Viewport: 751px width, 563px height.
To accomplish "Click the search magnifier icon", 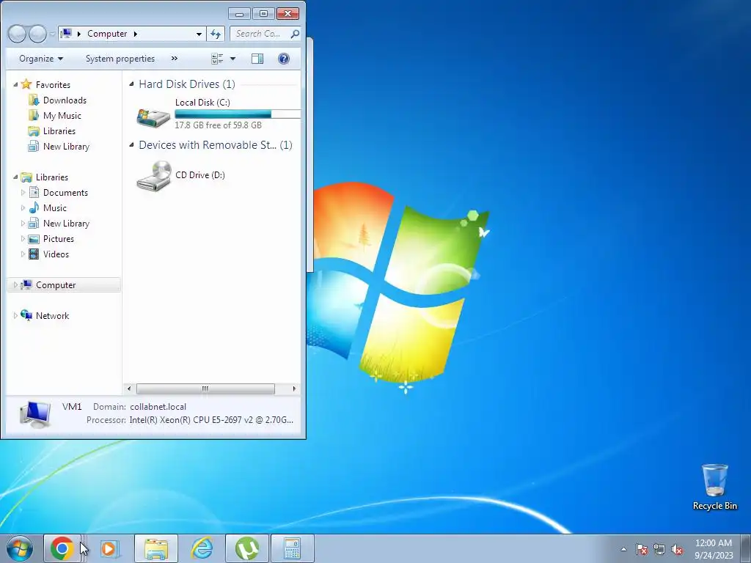I will (x=295, y=34).
